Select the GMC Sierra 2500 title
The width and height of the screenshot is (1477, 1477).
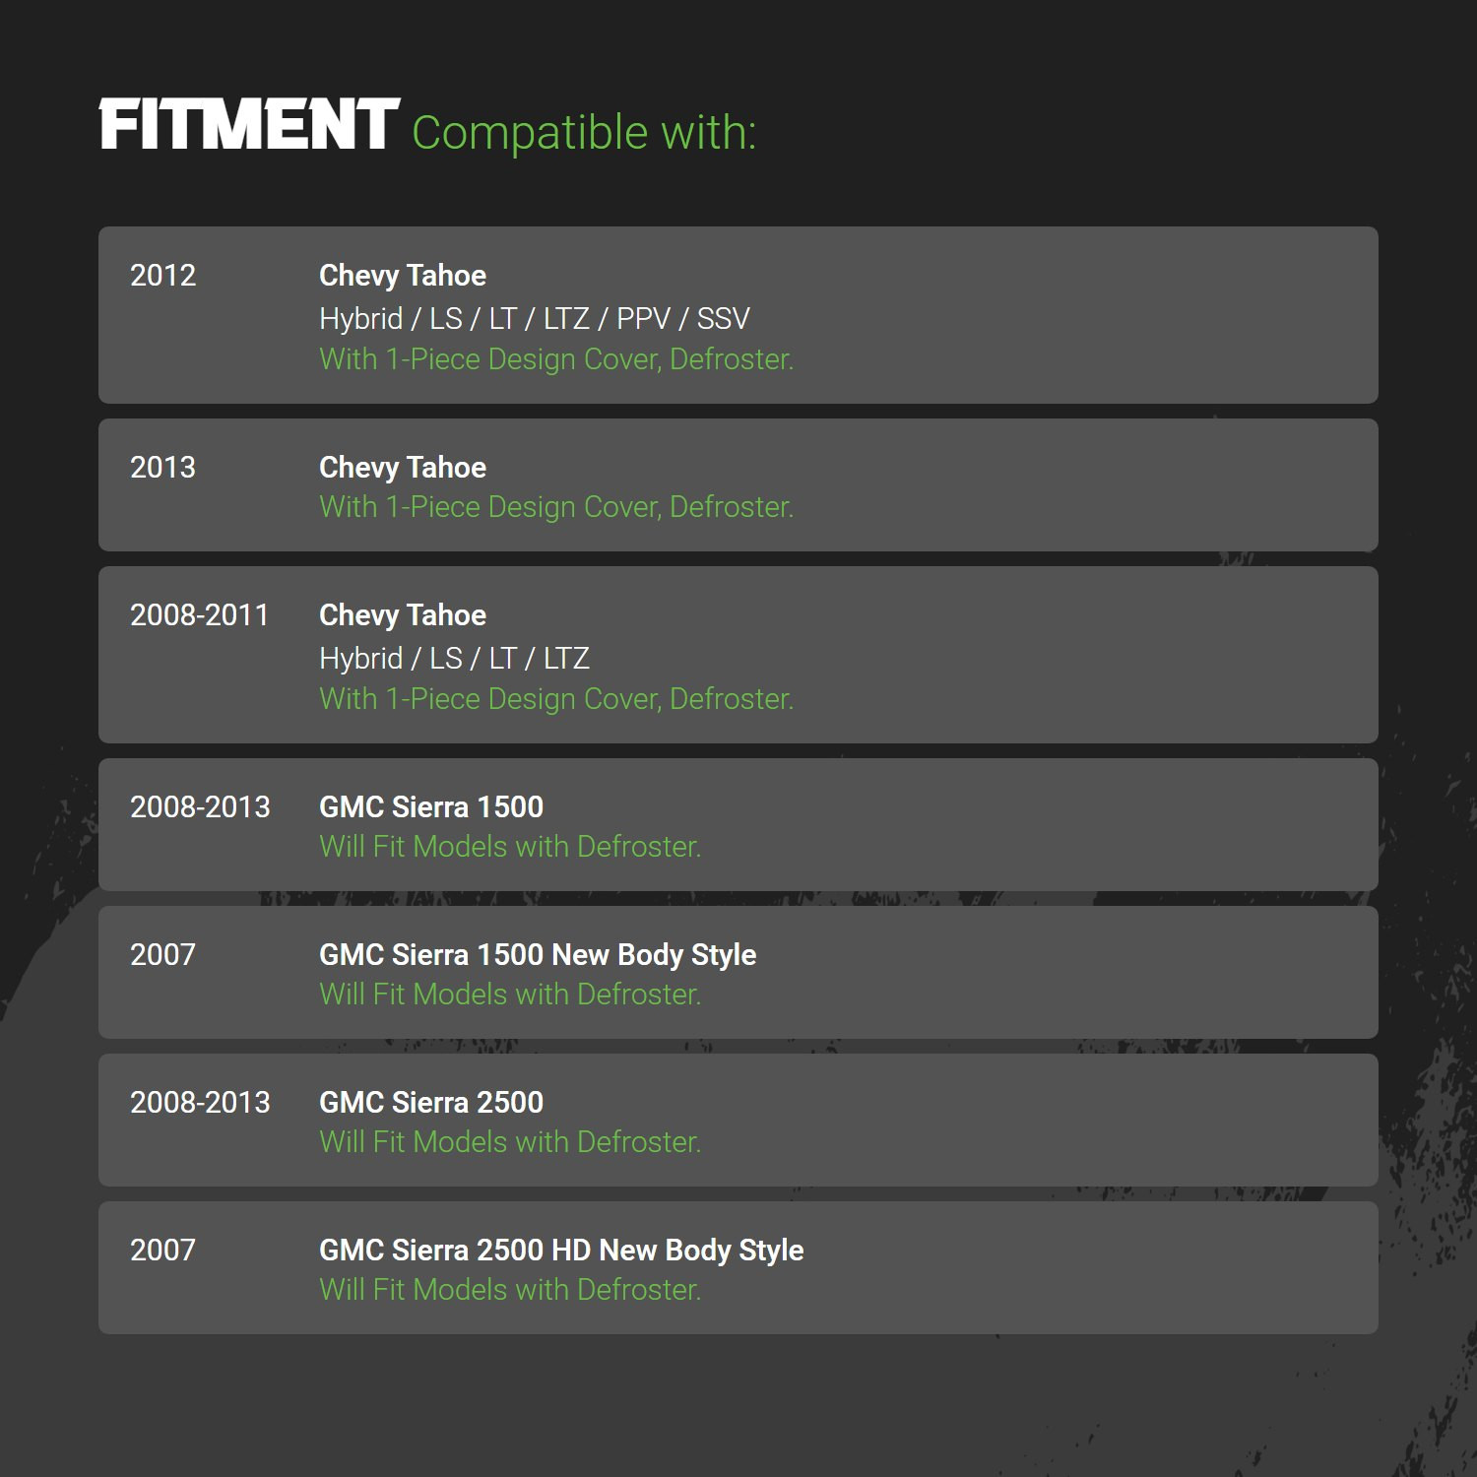[x=431, y=1103]
